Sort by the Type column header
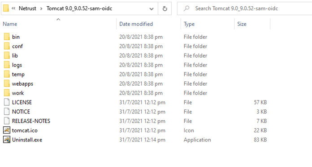 (x=189, y=24)
